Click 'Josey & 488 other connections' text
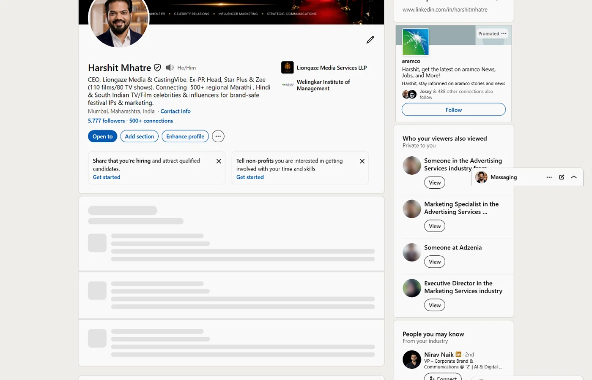The image size is (592, 380). click(x=456, y=94)
